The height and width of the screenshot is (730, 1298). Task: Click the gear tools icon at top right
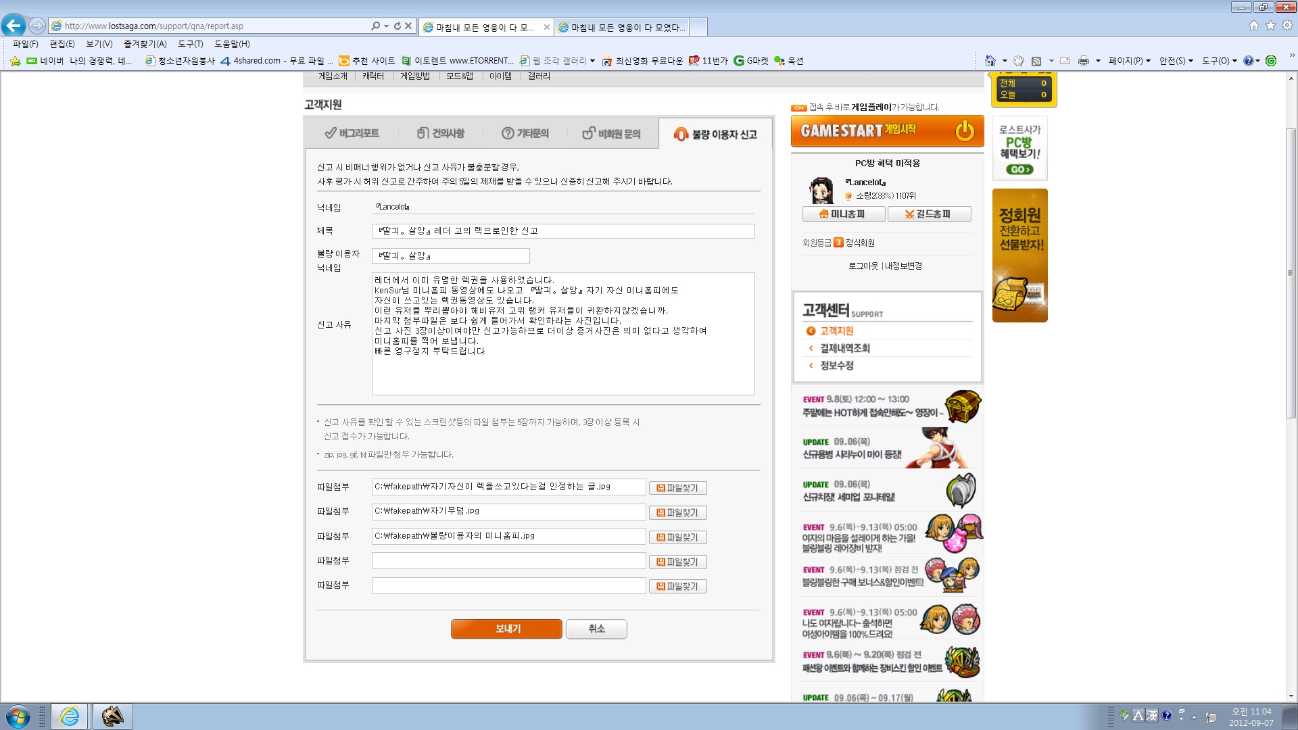(1287, 26)
